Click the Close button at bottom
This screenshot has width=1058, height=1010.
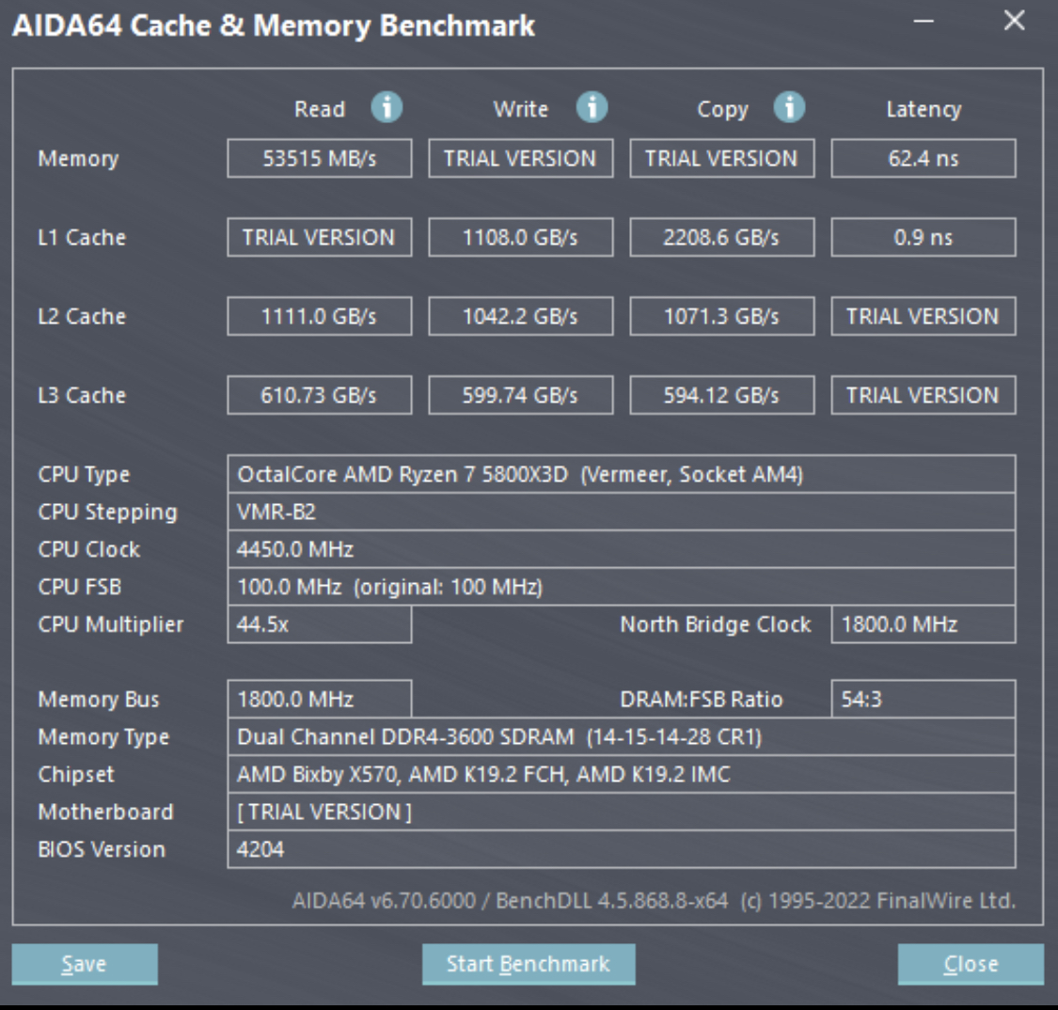click(971, 964)
